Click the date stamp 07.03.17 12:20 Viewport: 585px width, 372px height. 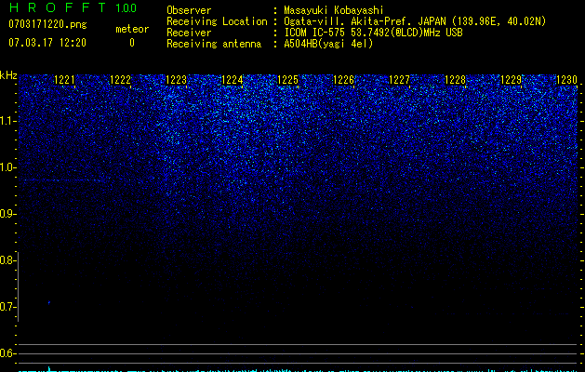click(x=47, y=43)
